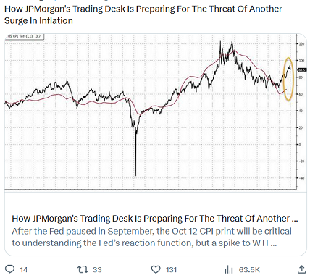Like the post with the heart icon

pyautogui.click(x=156, y=269)
